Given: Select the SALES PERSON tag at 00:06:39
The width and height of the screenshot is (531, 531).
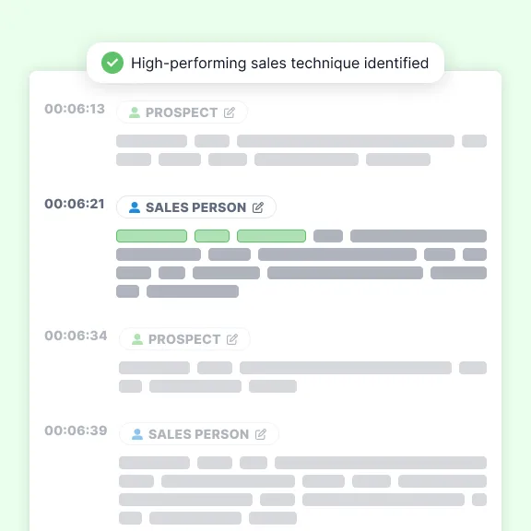Looking at the screenshot, I should click(x=199, y=434).
